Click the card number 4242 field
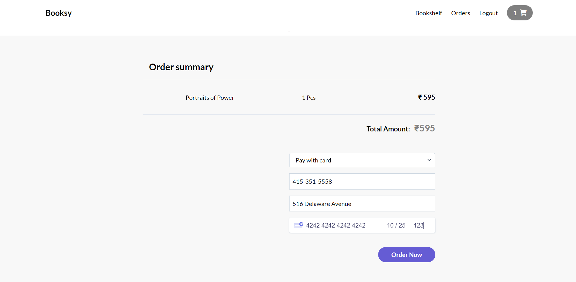 pyautogui.click(x=335, y=225)
